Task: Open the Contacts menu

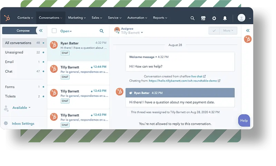Action: click(x=25, y=18)
